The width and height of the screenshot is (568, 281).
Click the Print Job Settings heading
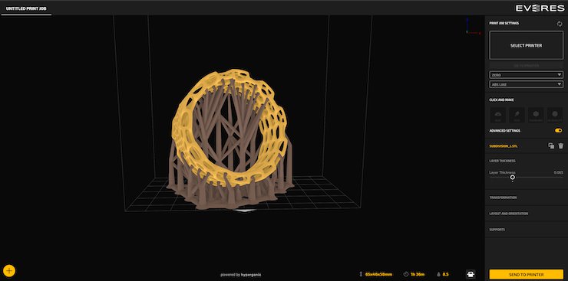pos(504,23)
